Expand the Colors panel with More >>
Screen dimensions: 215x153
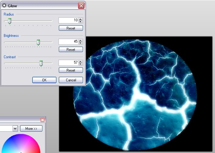pos(31,129)
